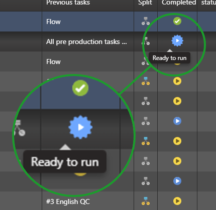
Task: Select the highlighted Flow row text
Action: point(53,21)
